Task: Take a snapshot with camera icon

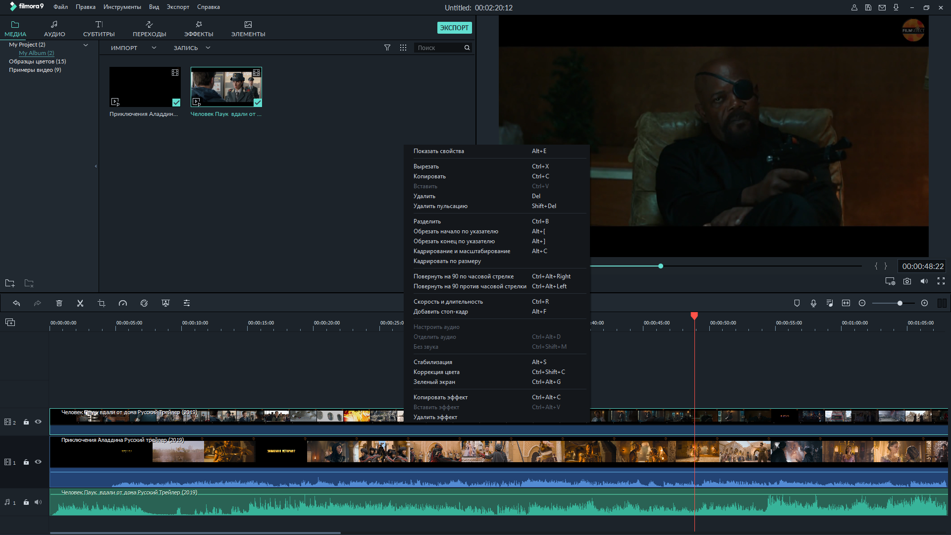Action: (x=907, y=281)
